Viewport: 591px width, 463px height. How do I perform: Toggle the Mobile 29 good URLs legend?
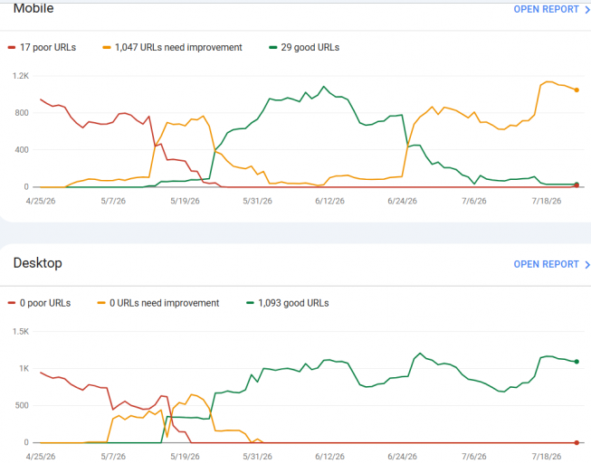304,47
